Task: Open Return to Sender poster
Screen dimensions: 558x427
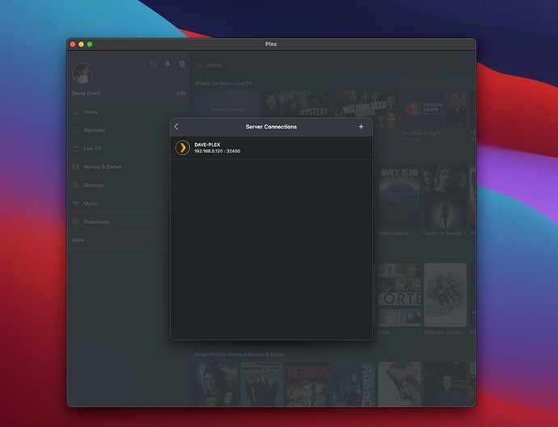Action: click(445, 196)
